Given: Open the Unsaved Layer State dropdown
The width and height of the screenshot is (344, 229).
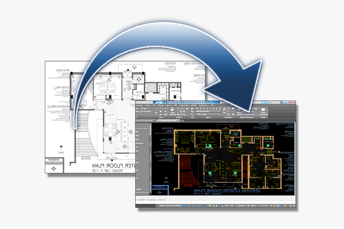Looking at the screenshot, I should click(208, 112).
